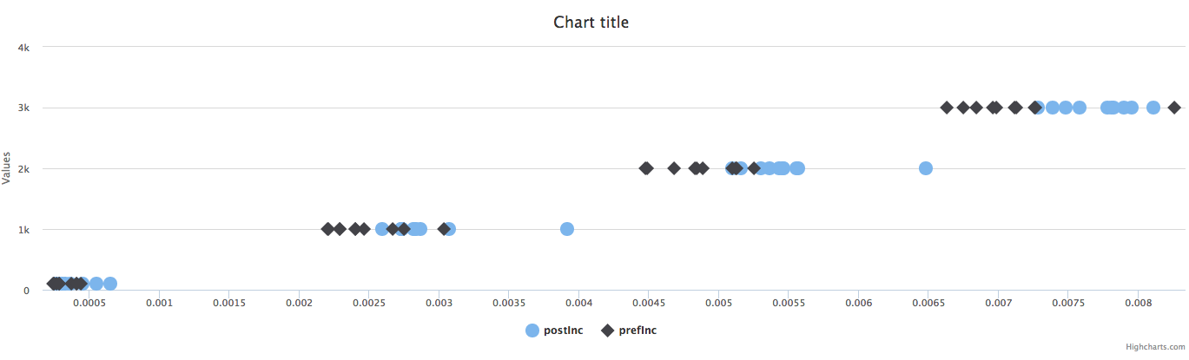
Task: Click the 0.008 x-axis label
Action: coord(1139,304)
